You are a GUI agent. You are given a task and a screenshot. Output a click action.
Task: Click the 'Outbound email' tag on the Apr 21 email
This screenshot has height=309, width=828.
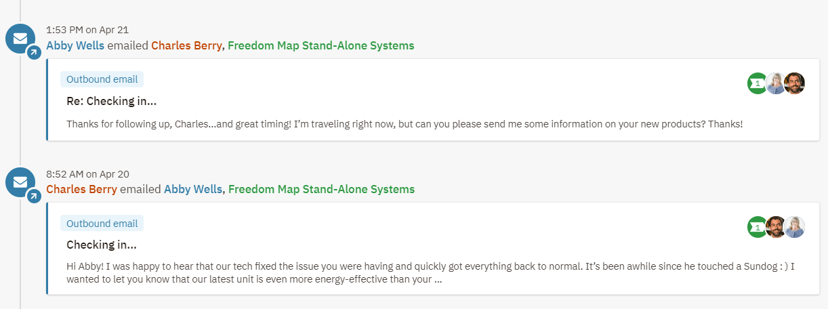(102, 79)
